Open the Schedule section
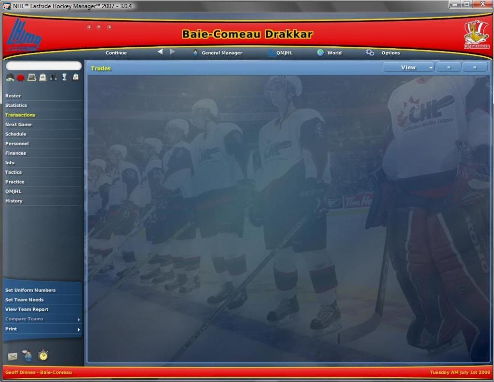The width and height of the screenshot is (494, 382). point(16,134)
